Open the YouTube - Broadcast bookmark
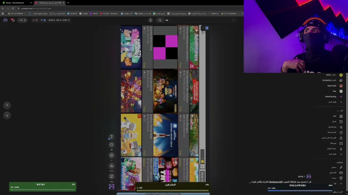Viewport: 348px width, 195px height. [109, 14]
